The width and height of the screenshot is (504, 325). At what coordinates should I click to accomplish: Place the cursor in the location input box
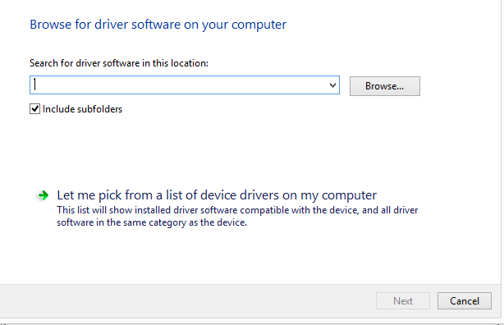pyautogui.click(x=185, y=85)
